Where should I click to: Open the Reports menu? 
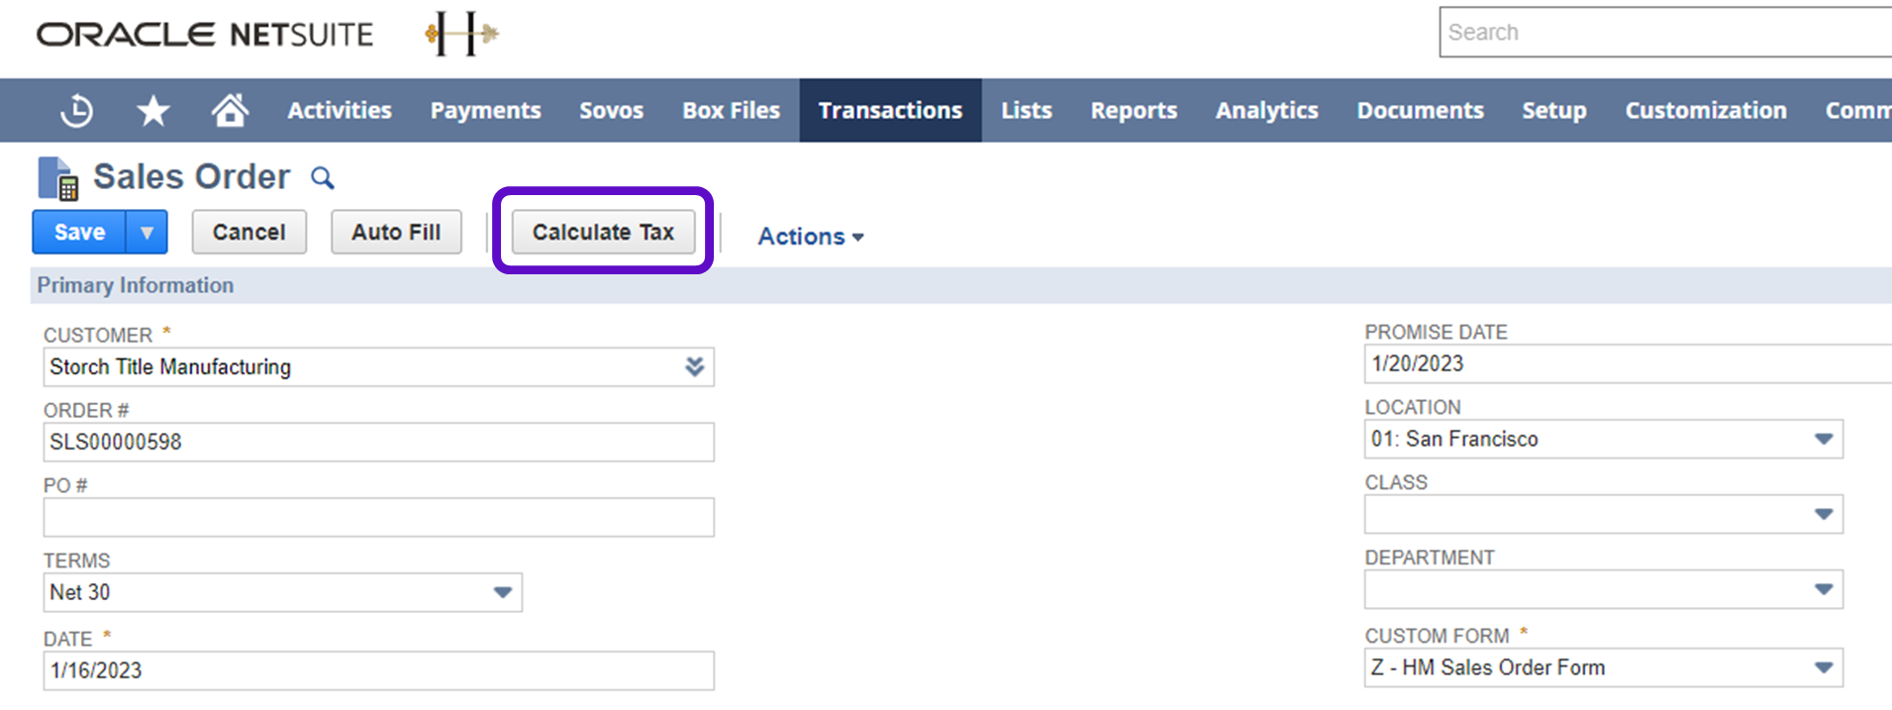pos(1134,111)
